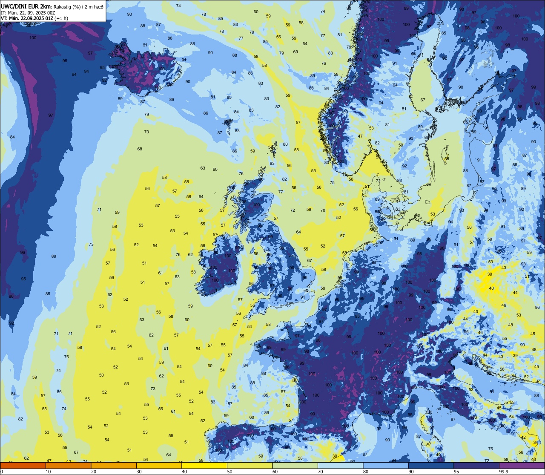Click the '99.9' tick label on the legend
The width and height of the screenshot is (545, 475).
tap(504, 472)
